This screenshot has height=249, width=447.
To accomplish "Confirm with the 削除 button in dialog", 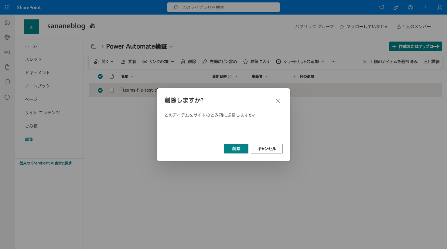I will pyautogui.click(x=236, y=149).
